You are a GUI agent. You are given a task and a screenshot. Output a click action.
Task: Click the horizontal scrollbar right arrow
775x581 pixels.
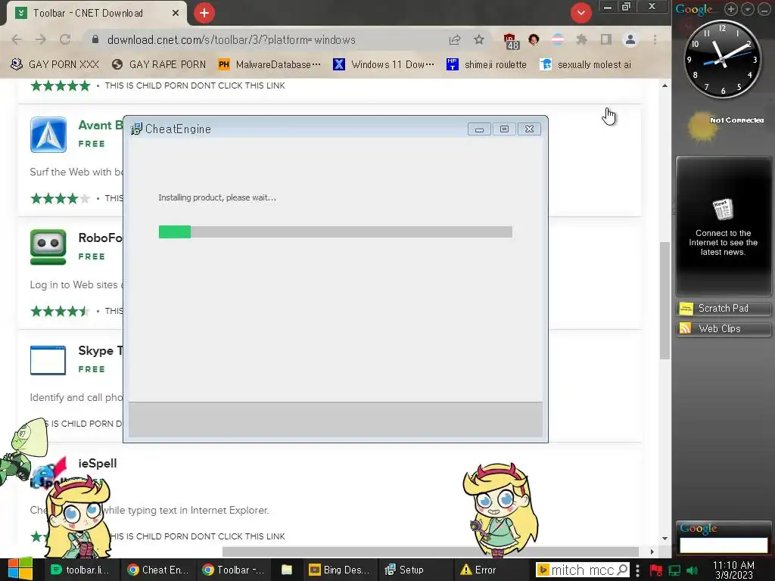coord(652,551)
